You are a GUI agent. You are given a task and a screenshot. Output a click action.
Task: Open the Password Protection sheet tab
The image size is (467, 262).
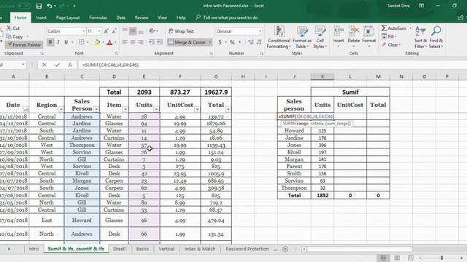click(247, 249)
